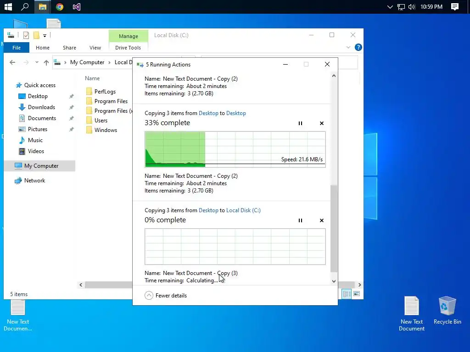The width and height of the screenshot is (470, 352).
Task: Select Videos in navigation pane
Action: point(36,151)
